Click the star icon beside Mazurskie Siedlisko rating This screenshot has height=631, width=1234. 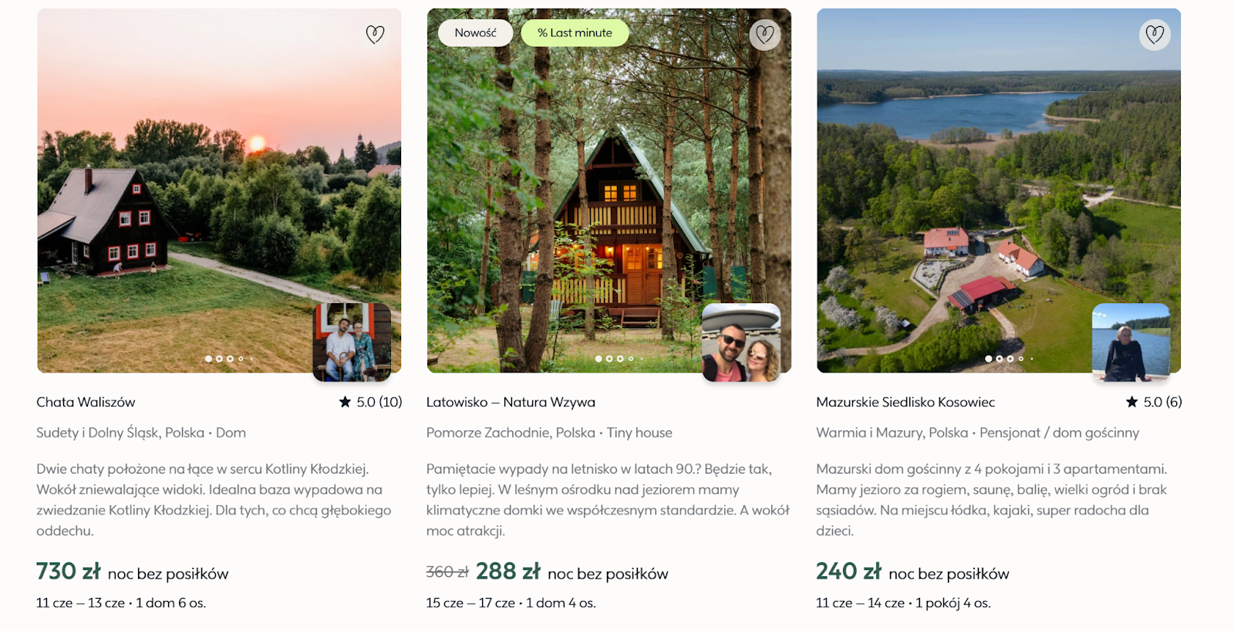click(x=1131, y=402)
